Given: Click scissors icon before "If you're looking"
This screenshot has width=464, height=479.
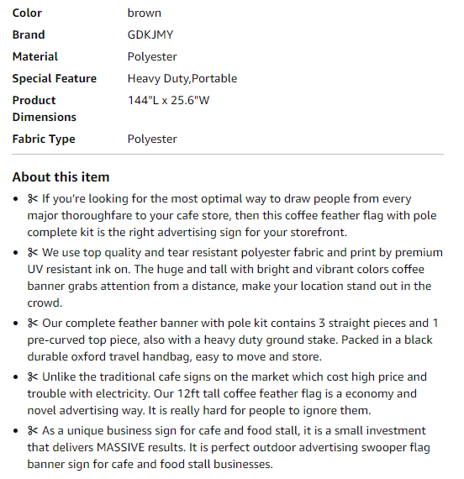Looking at the screenshot, I should (33, 199).
